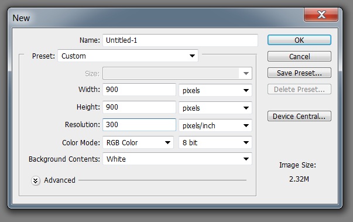Image resolution: width=353 pixels, height=222 pixels.
Task: Open the 8 bit depth dropdown
Action: (215, 142)
